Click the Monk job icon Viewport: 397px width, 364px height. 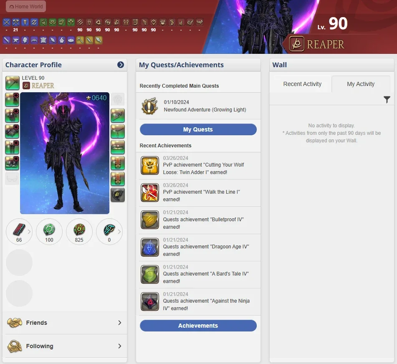pos(80,22)
